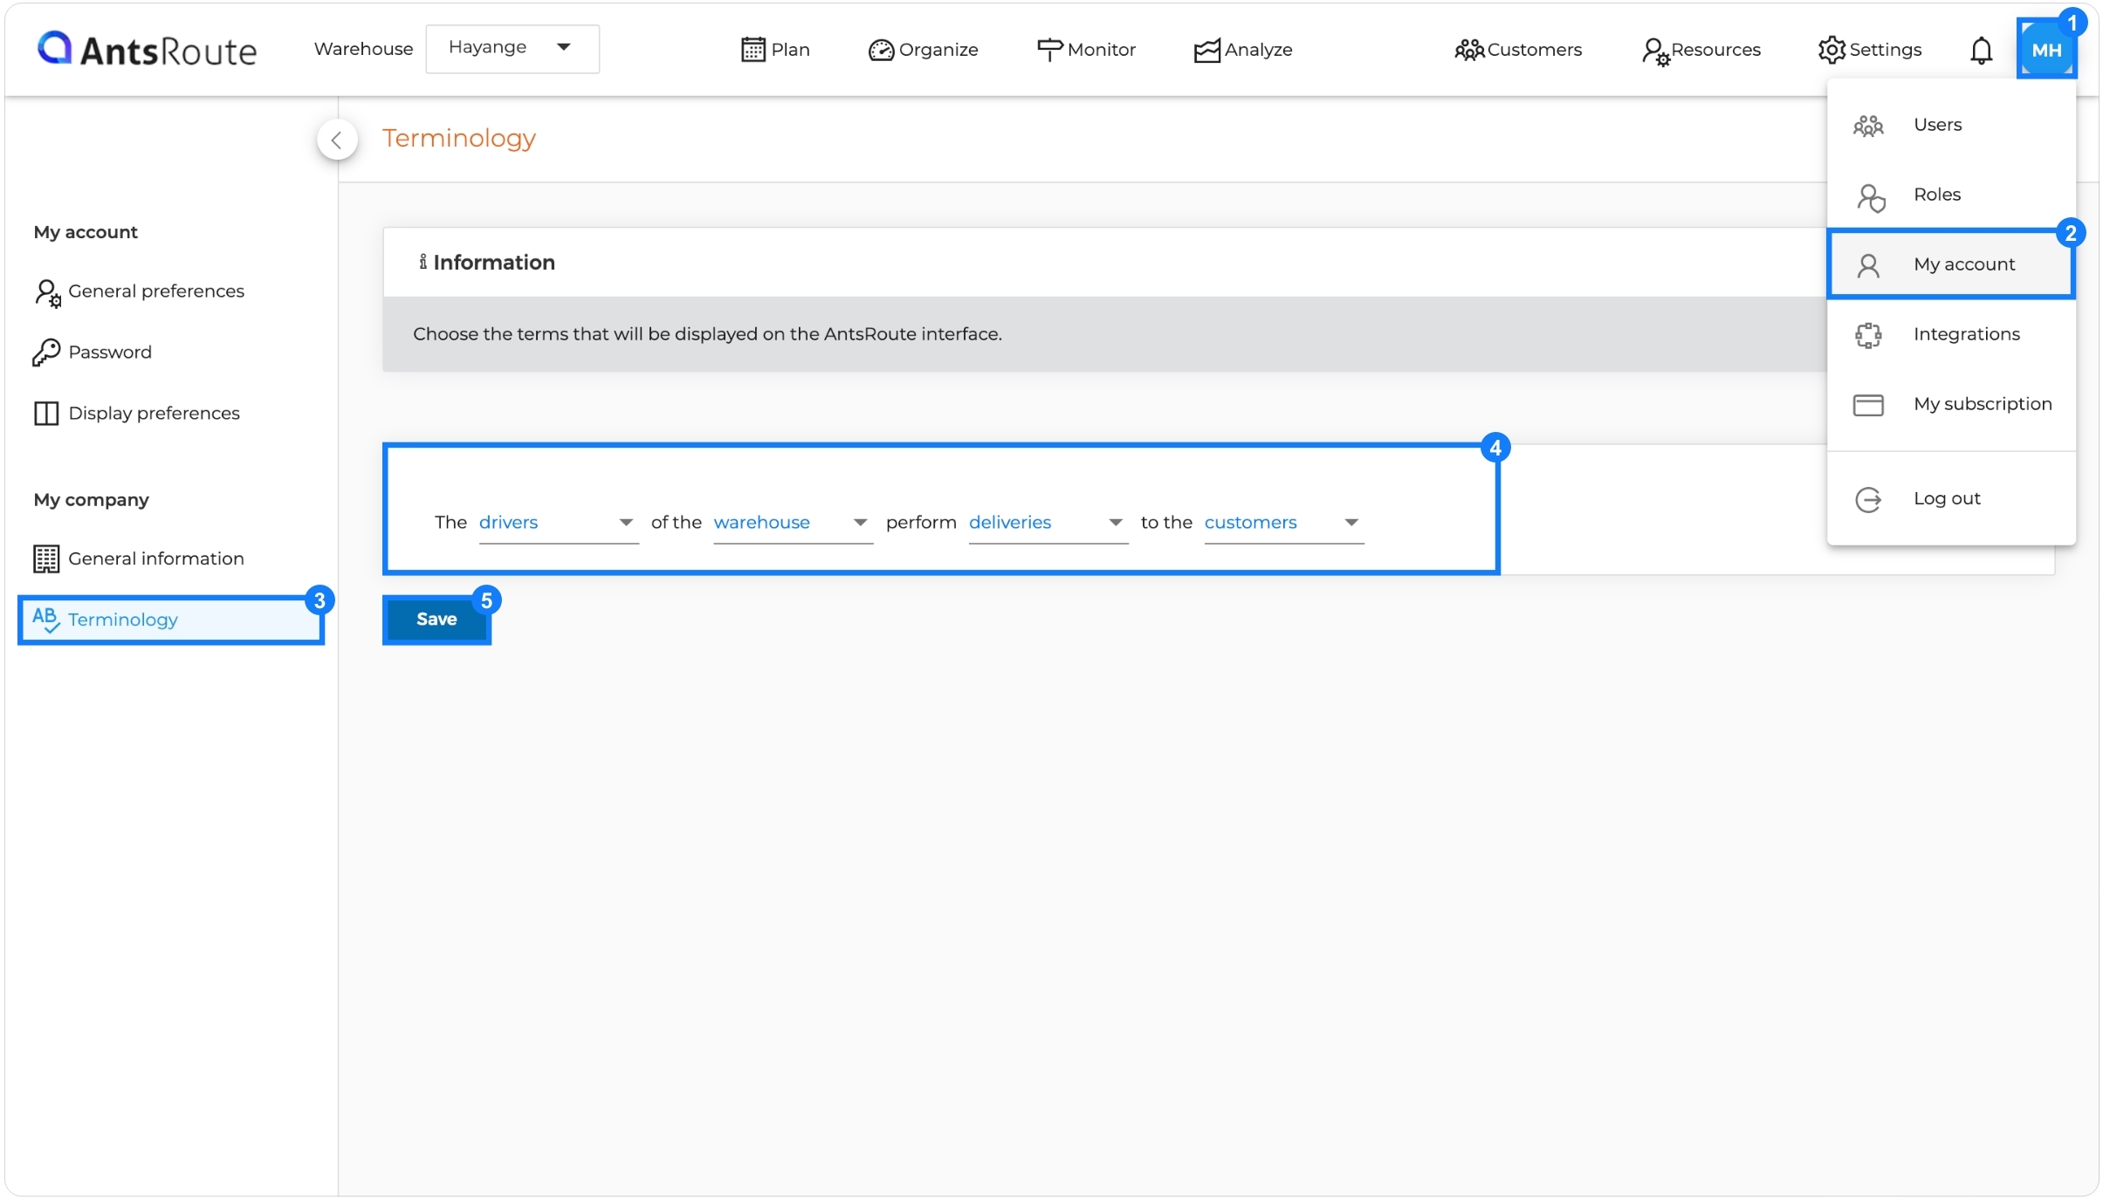This screenshot has width=2103, height=1199.
Task: Open the customers term dropdown
Action: [x=1284, y=523]
